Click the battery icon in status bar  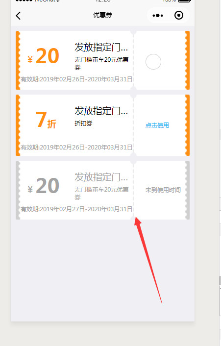point(184,0)
